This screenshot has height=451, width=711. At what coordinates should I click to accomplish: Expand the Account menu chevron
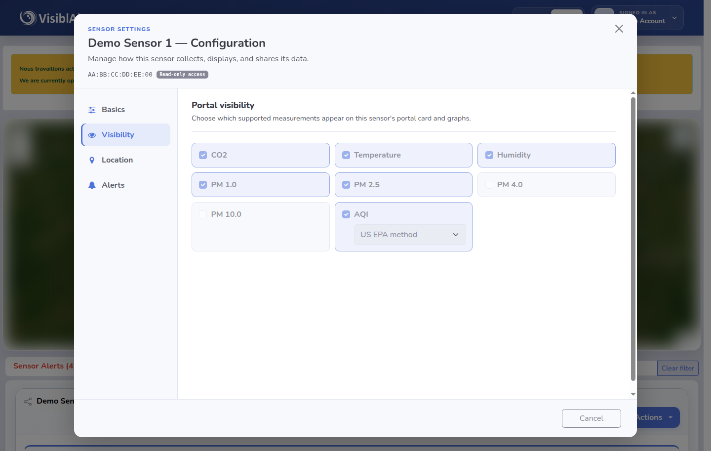[x=674, y=18]
